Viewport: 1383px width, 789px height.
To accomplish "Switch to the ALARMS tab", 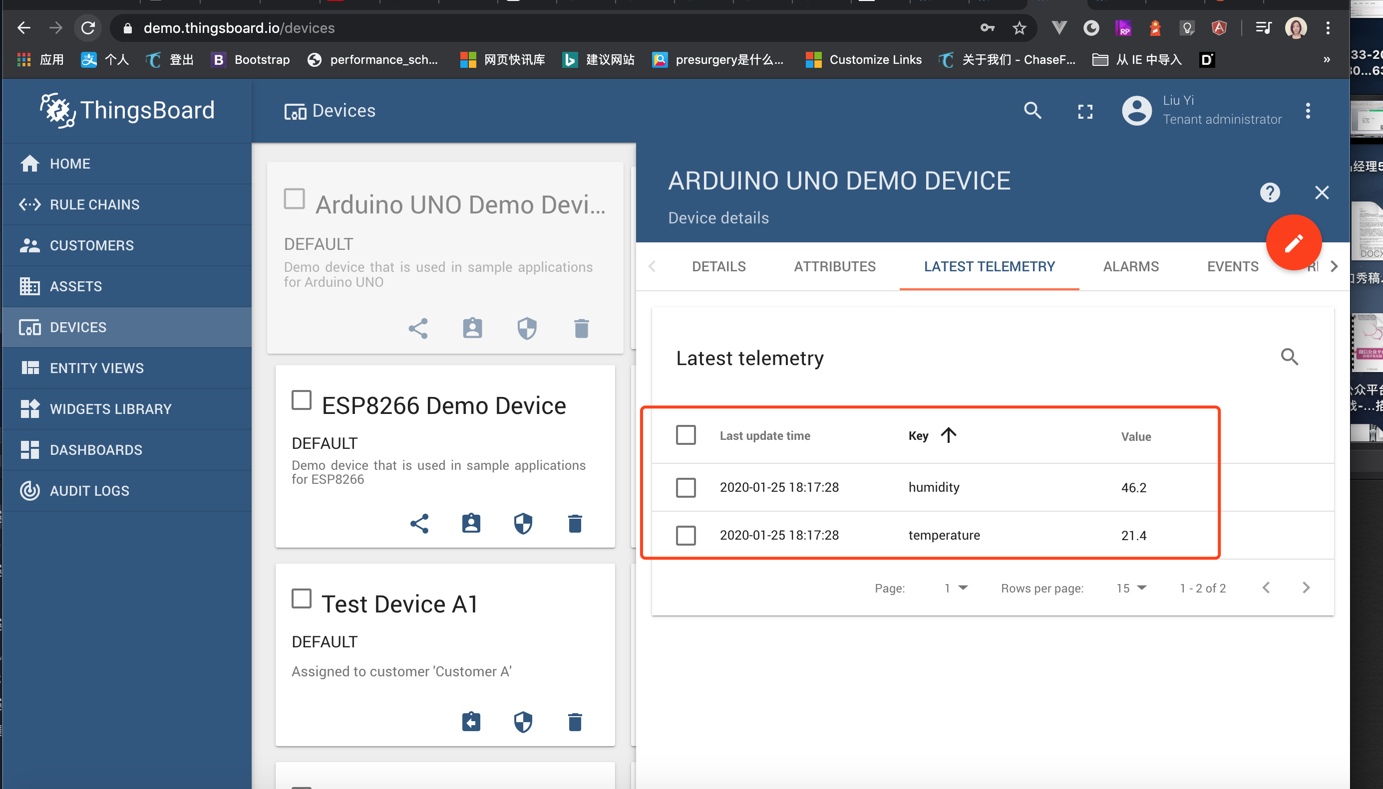I will tap(1130, 267).
